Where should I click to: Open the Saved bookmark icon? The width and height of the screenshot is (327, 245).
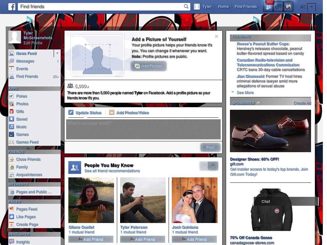click(11, 119)
